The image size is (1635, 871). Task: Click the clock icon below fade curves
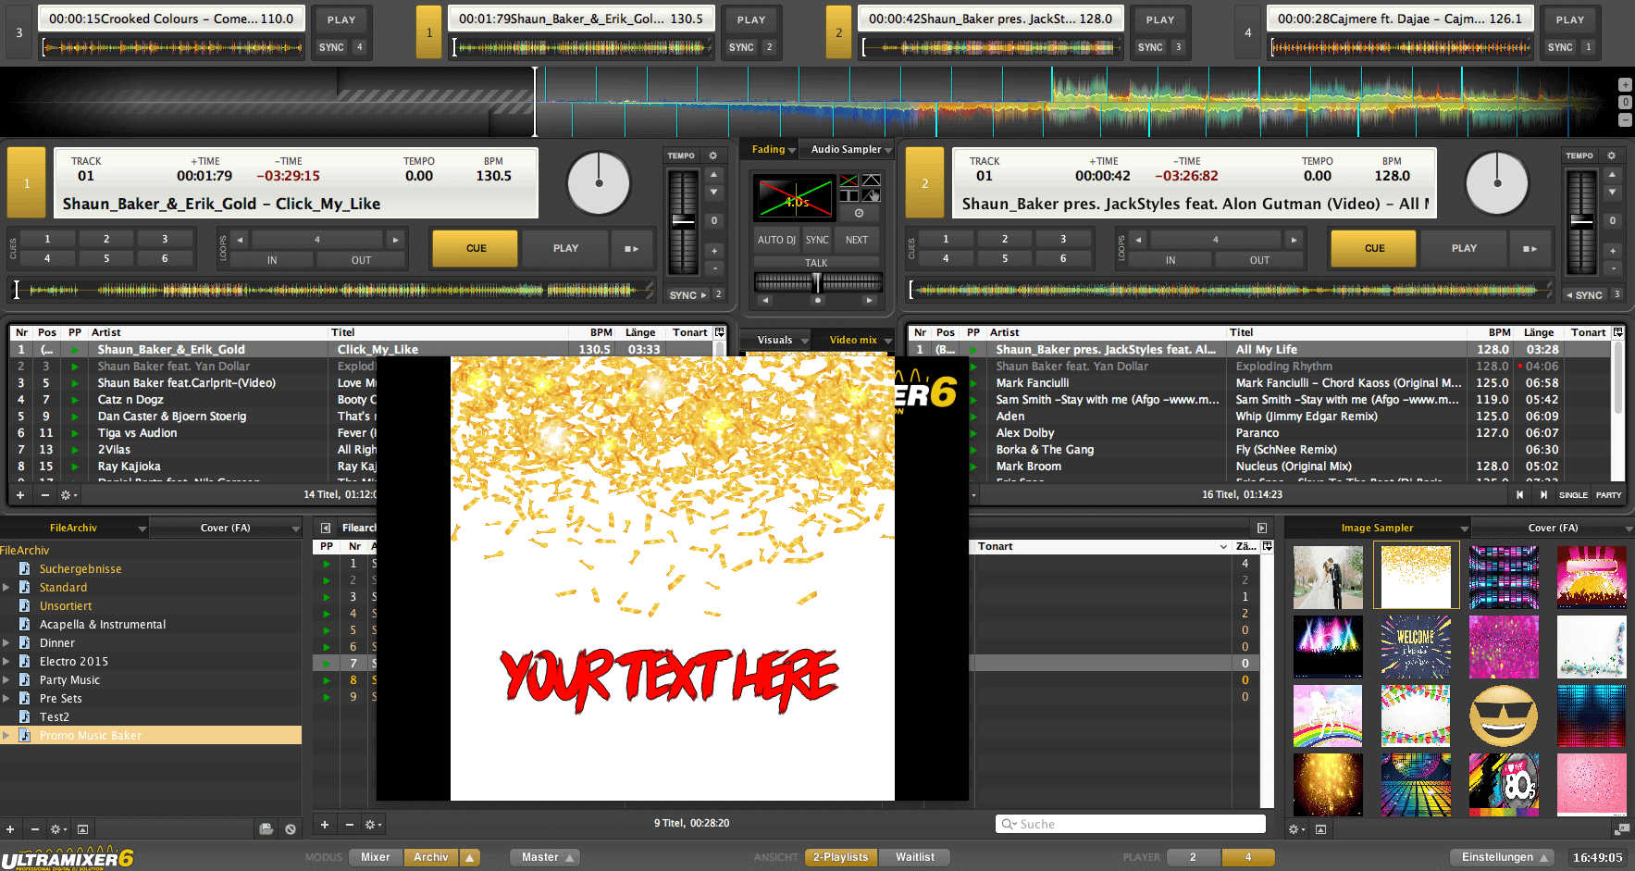pos(859,213)
